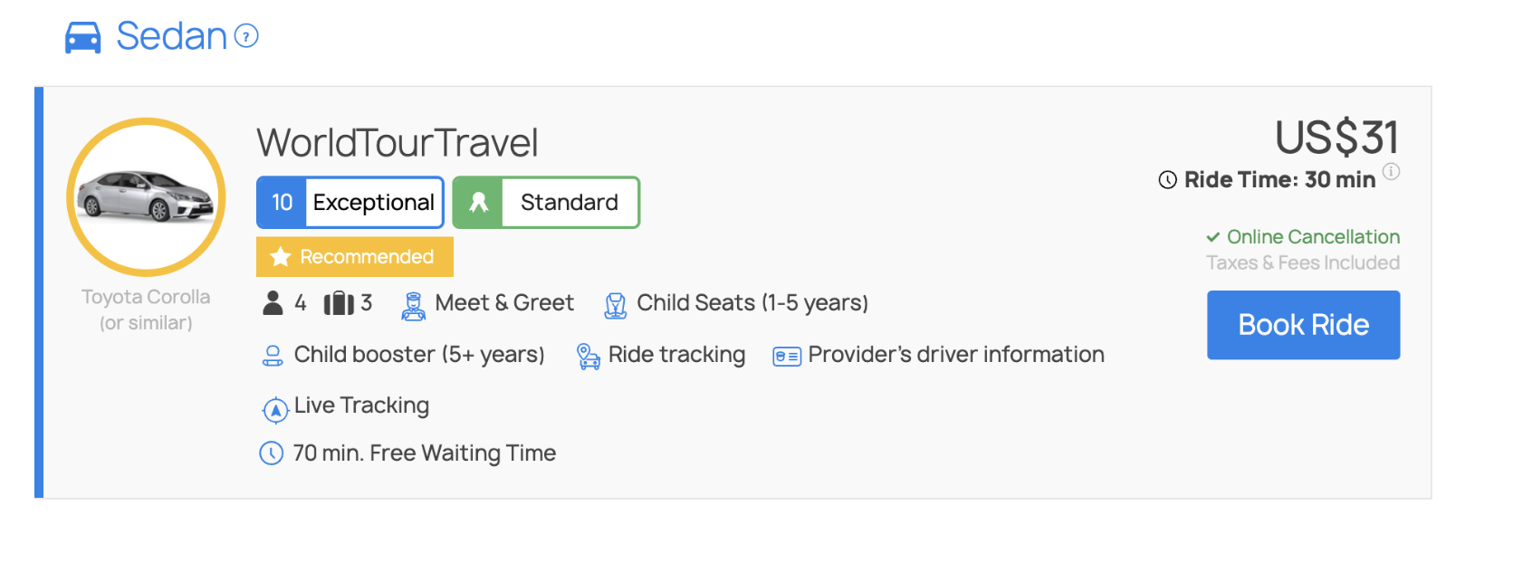Screen dimensions: 1523x572
Task: Click the Recommended star badge
Action: point(355,257)
